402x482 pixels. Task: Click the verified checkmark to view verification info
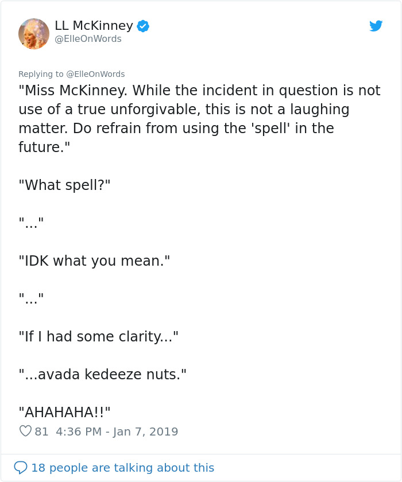tap(142, 25)
